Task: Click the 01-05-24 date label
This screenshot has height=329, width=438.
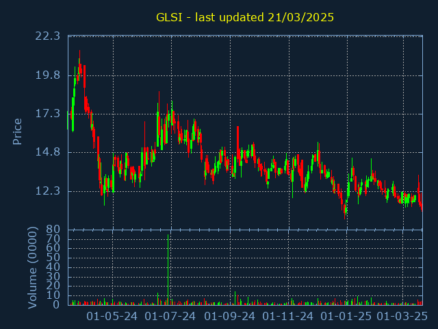Action: click(x=112, y=317)
